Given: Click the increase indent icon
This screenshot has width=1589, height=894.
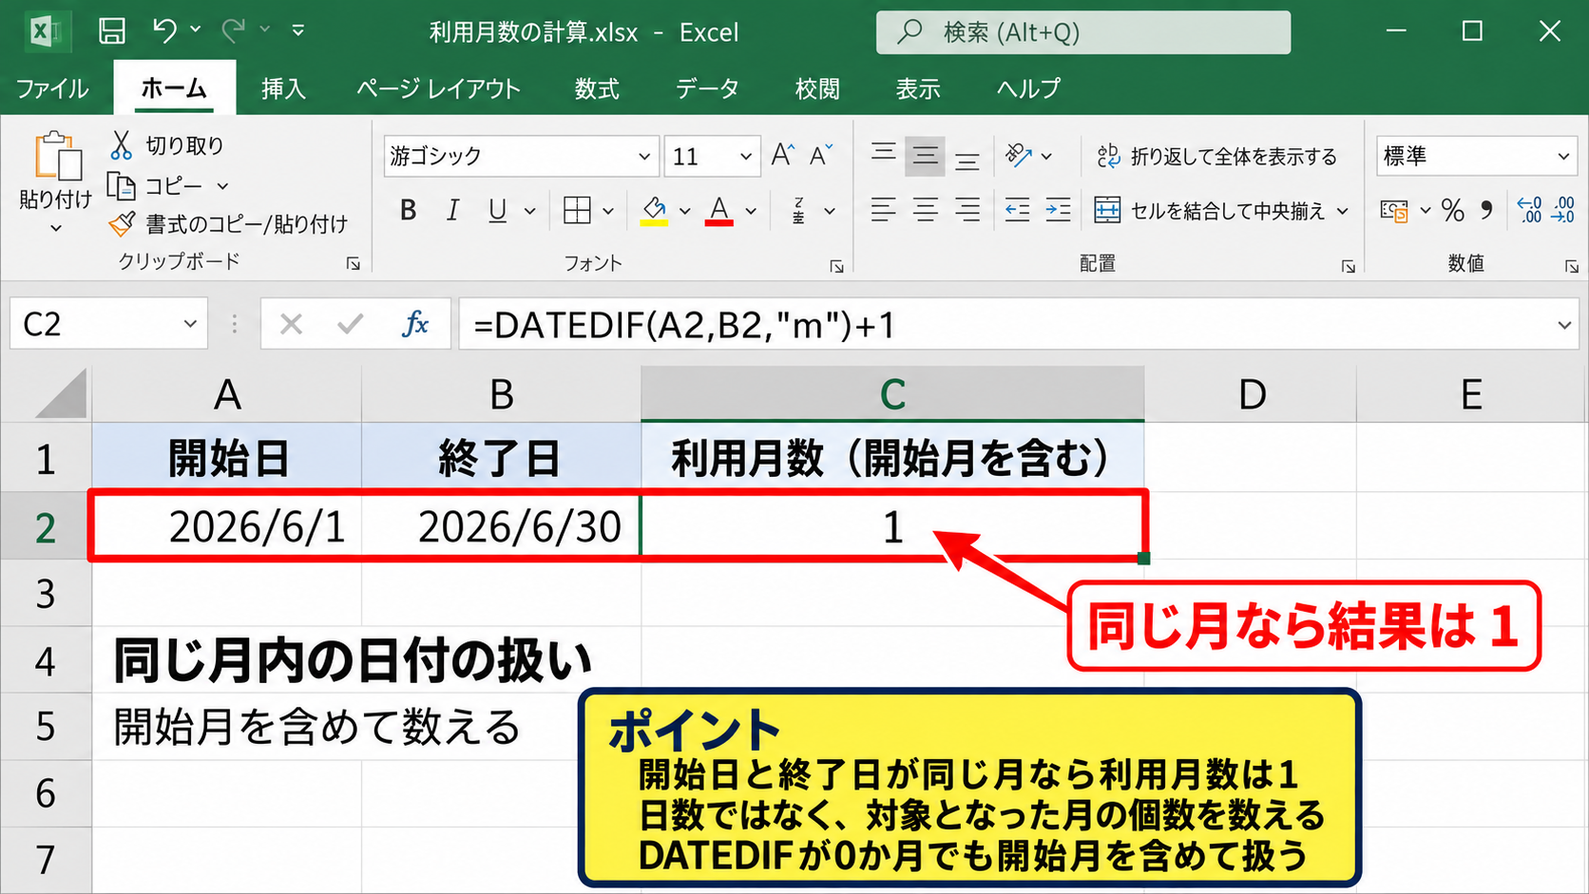Looking at the screenshot, I should pyautogui.click(x=1058, y=210).
